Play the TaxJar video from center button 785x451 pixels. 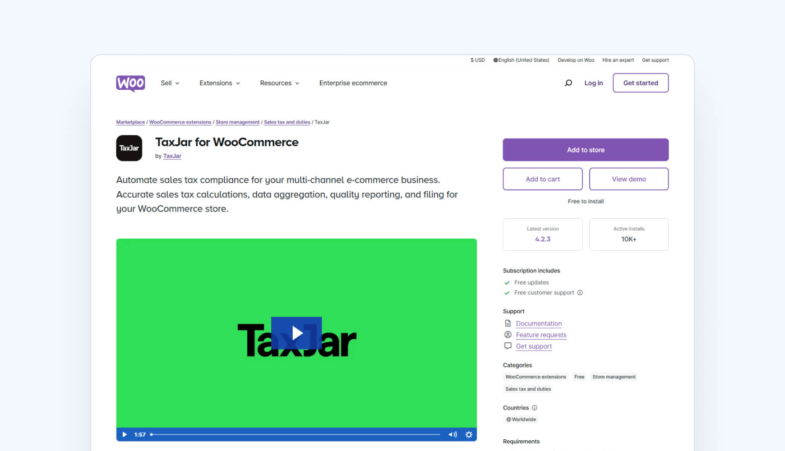point(296,333)
